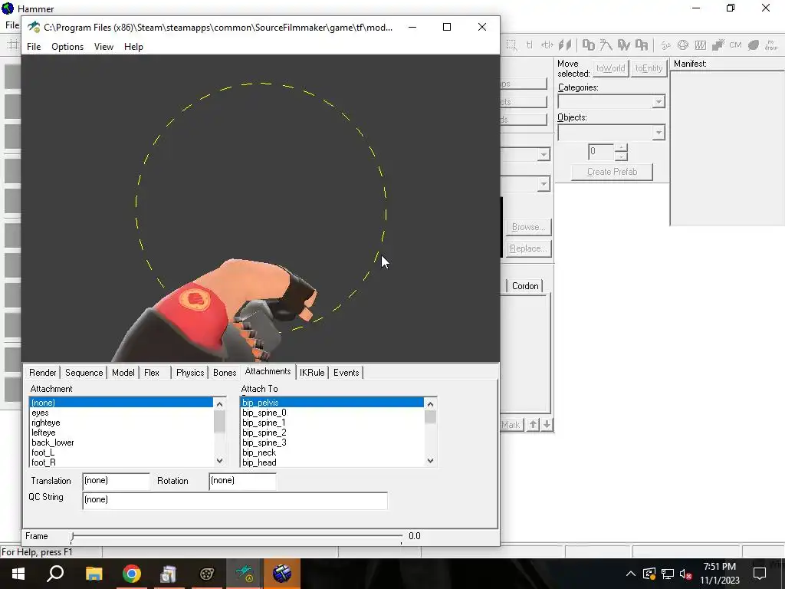This screenshot has height=589, width=785.
Task: Open the Categories dropdown in Hammer
Action: click(659, 102)
